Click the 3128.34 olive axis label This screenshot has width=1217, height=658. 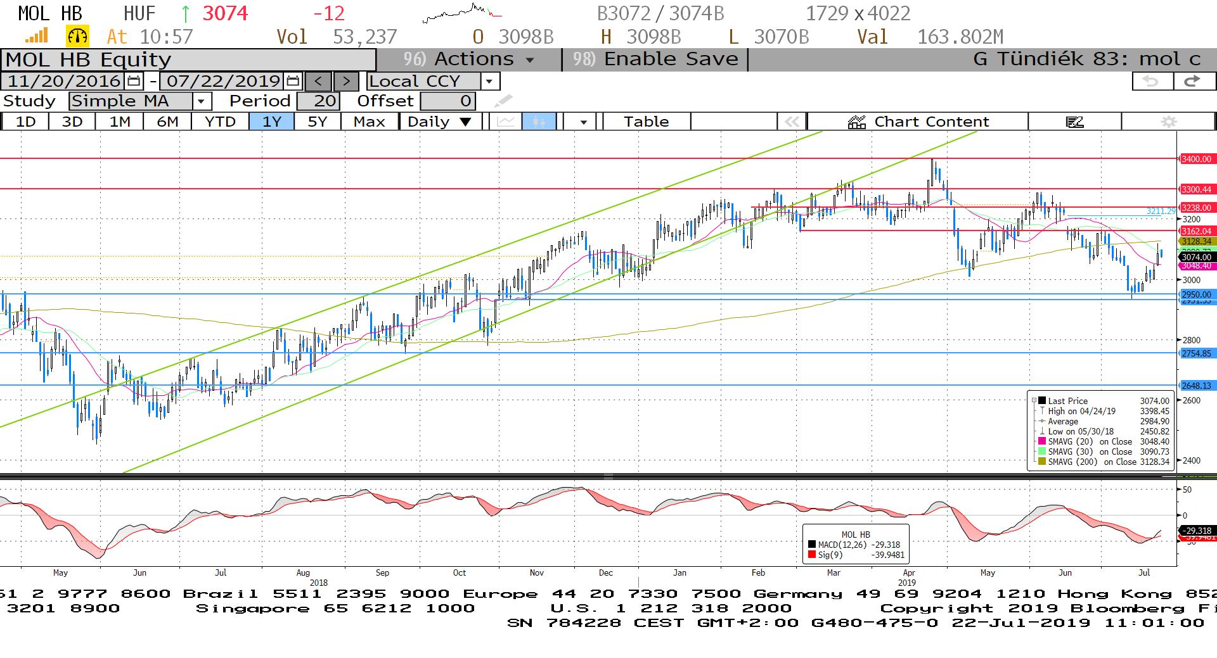(x=1196, y=241)
